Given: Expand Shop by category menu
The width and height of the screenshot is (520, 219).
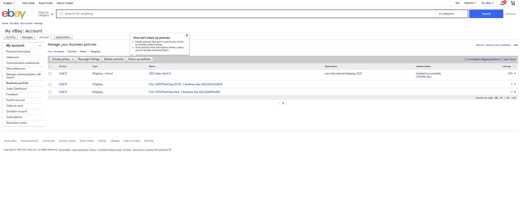Looking at the screenshot, I should tap(45, 14).
